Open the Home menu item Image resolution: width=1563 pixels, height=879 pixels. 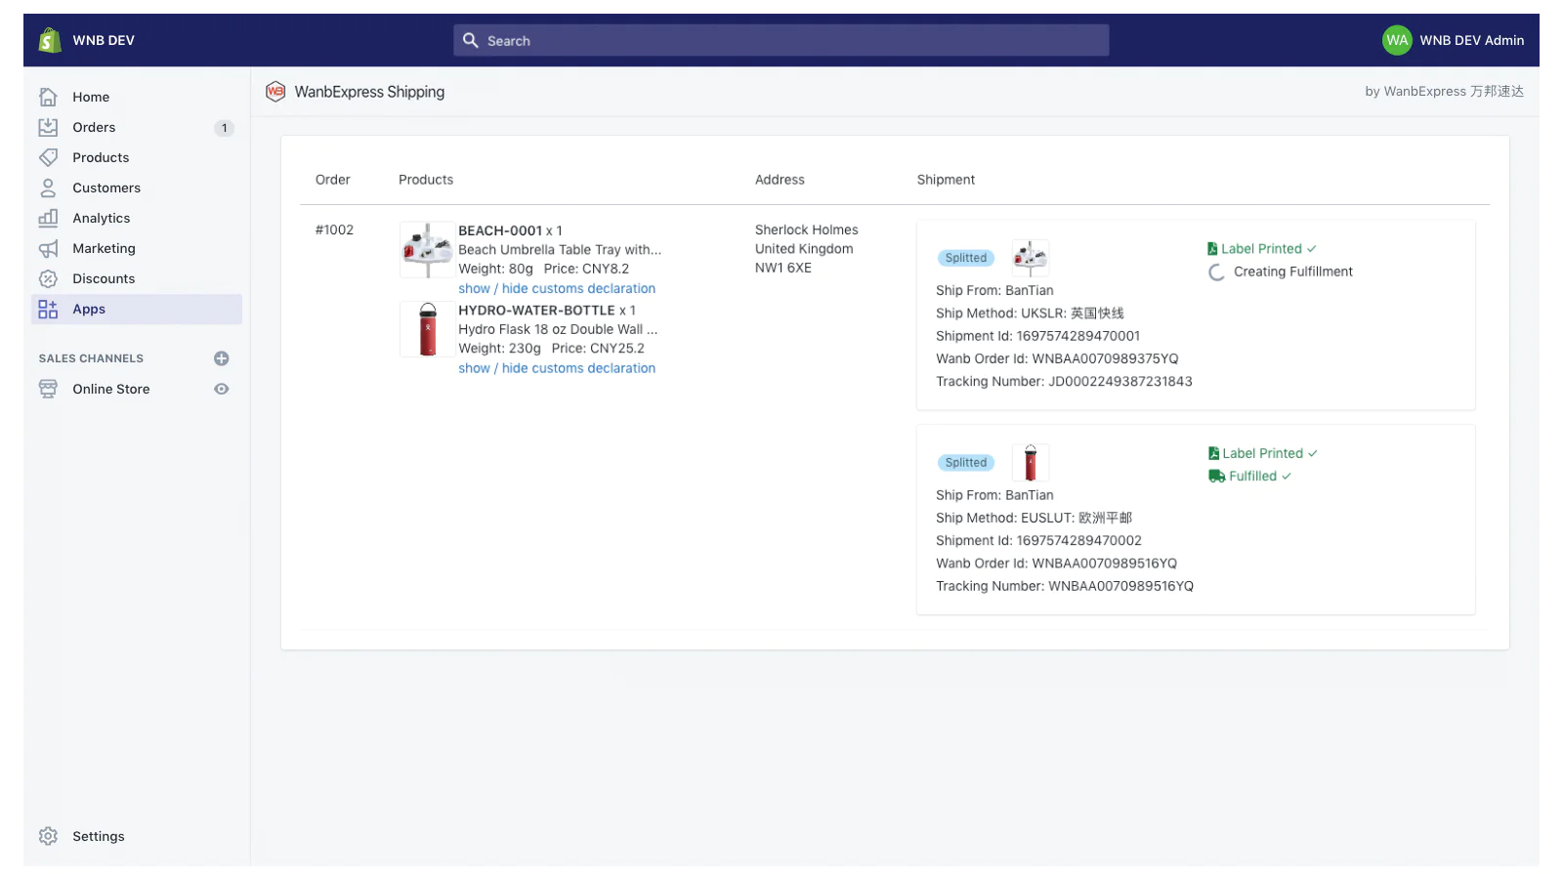[137, 97]
